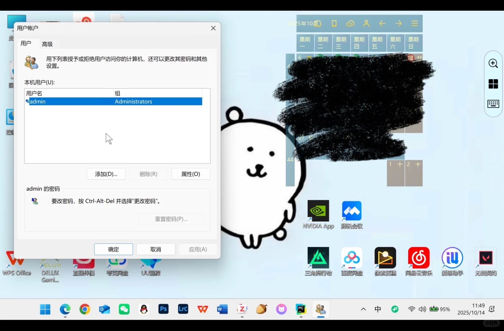504x331 pixels.
Task: Open Lightroom Classic from the taskbar
Action: click(x=183, y=309)
